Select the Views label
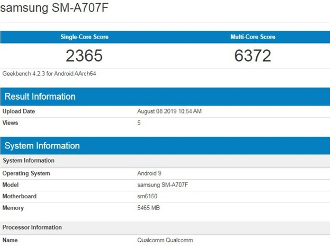 click(x=10, y=123)
